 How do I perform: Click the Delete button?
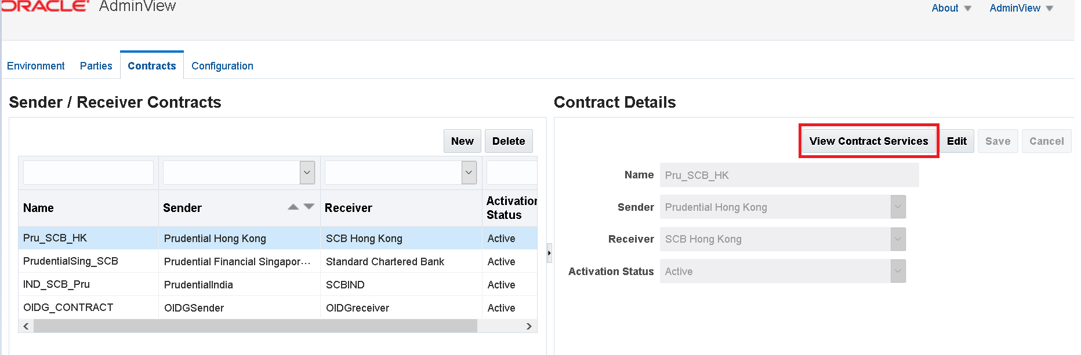pos(509,141)
